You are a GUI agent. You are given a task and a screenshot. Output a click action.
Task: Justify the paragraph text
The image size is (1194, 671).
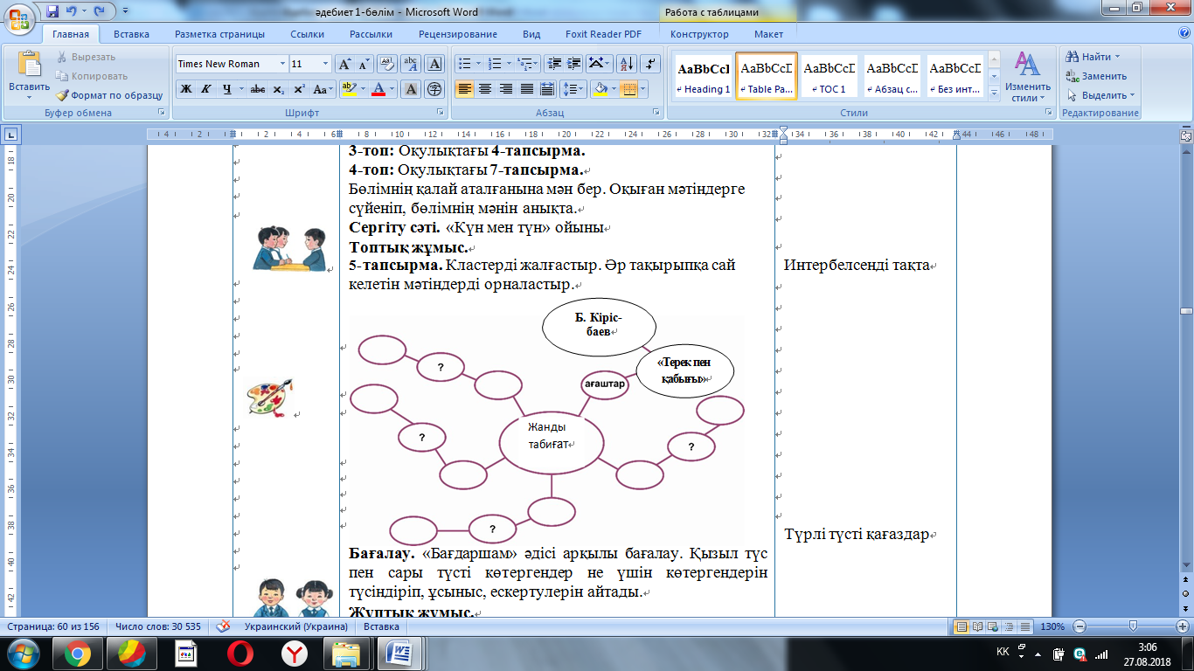(526, 89)
